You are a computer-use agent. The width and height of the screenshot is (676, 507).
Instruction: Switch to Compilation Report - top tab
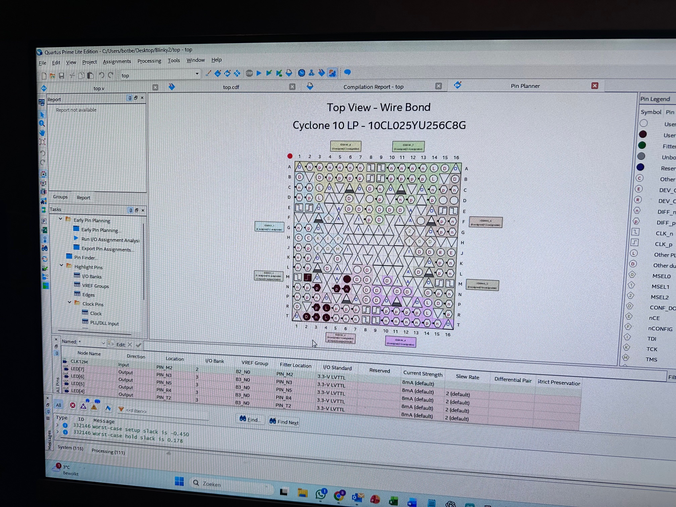click(x=373, y=87)
